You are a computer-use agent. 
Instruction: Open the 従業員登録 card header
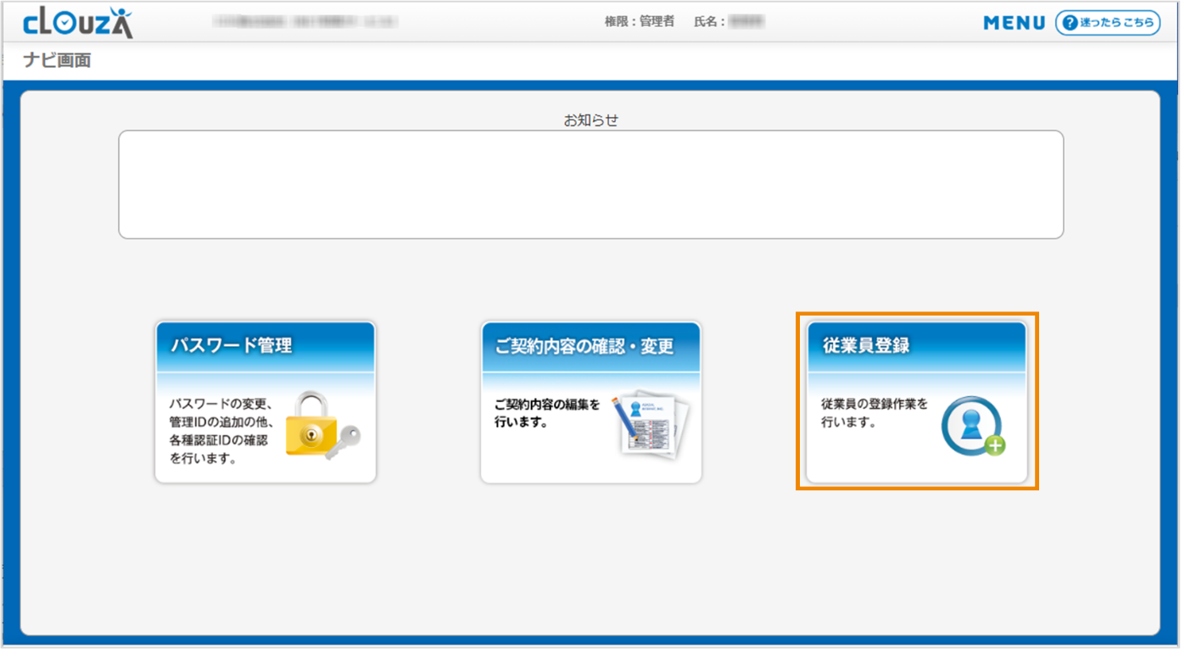point(916,346)
